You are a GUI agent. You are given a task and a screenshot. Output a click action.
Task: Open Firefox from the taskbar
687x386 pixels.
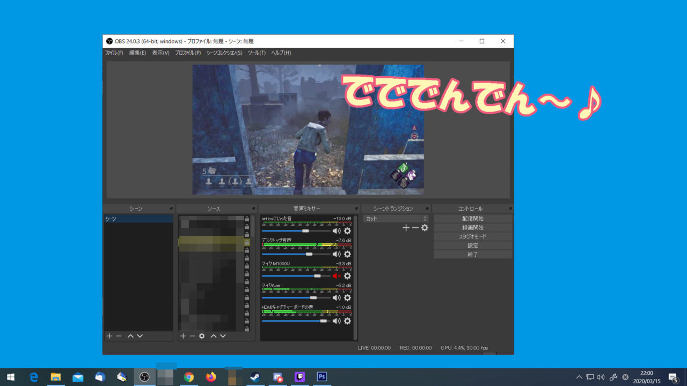tap(211, 377)
